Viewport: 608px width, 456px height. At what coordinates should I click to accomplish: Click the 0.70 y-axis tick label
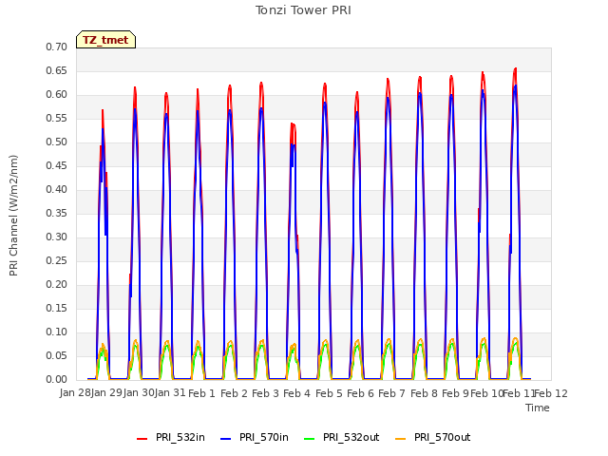(57, 47)
